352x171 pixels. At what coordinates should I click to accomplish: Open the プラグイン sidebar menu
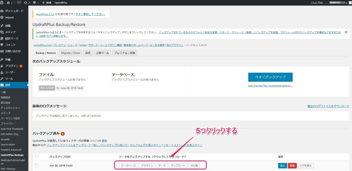point(12,66)
